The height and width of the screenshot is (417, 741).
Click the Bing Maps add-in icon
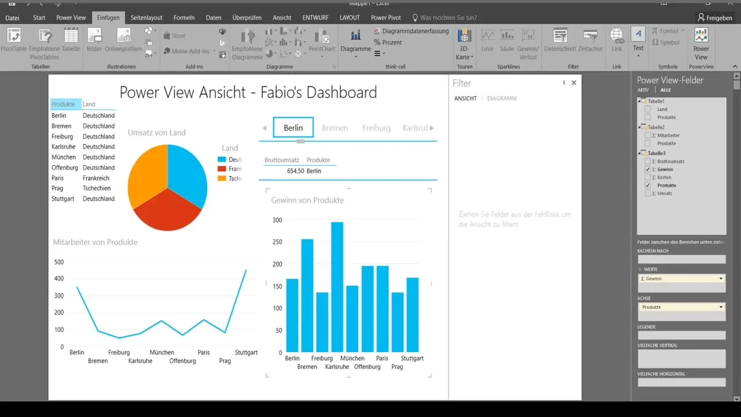tap(222, 43)
